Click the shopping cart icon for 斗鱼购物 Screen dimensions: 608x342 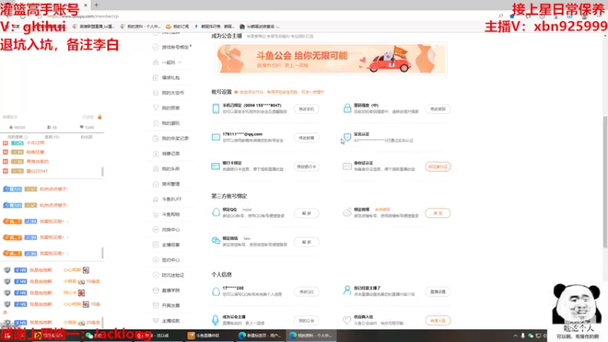(156, 214)
